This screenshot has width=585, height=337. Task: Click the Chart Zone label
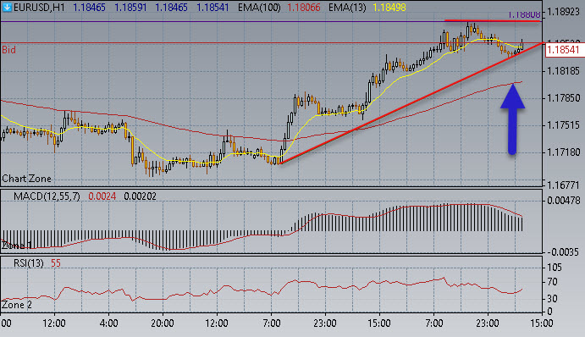(26, 179)
